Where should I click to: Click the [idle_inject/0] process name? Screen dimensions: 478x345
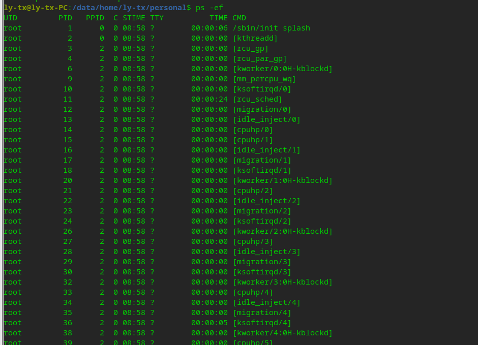click(x=267, y=120)
